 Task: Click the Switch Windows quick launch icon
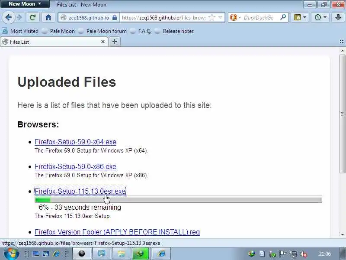tap(46, 253)
